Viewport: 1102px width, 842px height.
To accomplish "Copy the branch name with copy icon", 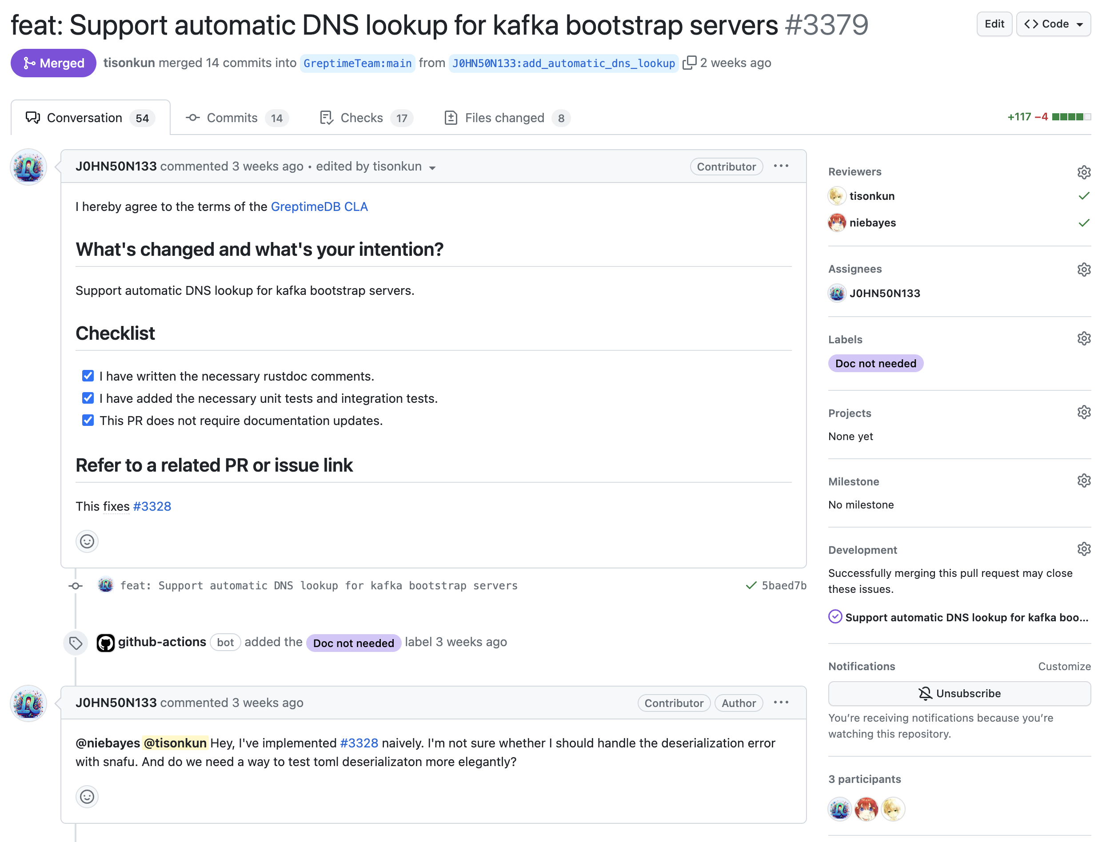I will pyautogui.click(x=689, y=63).
